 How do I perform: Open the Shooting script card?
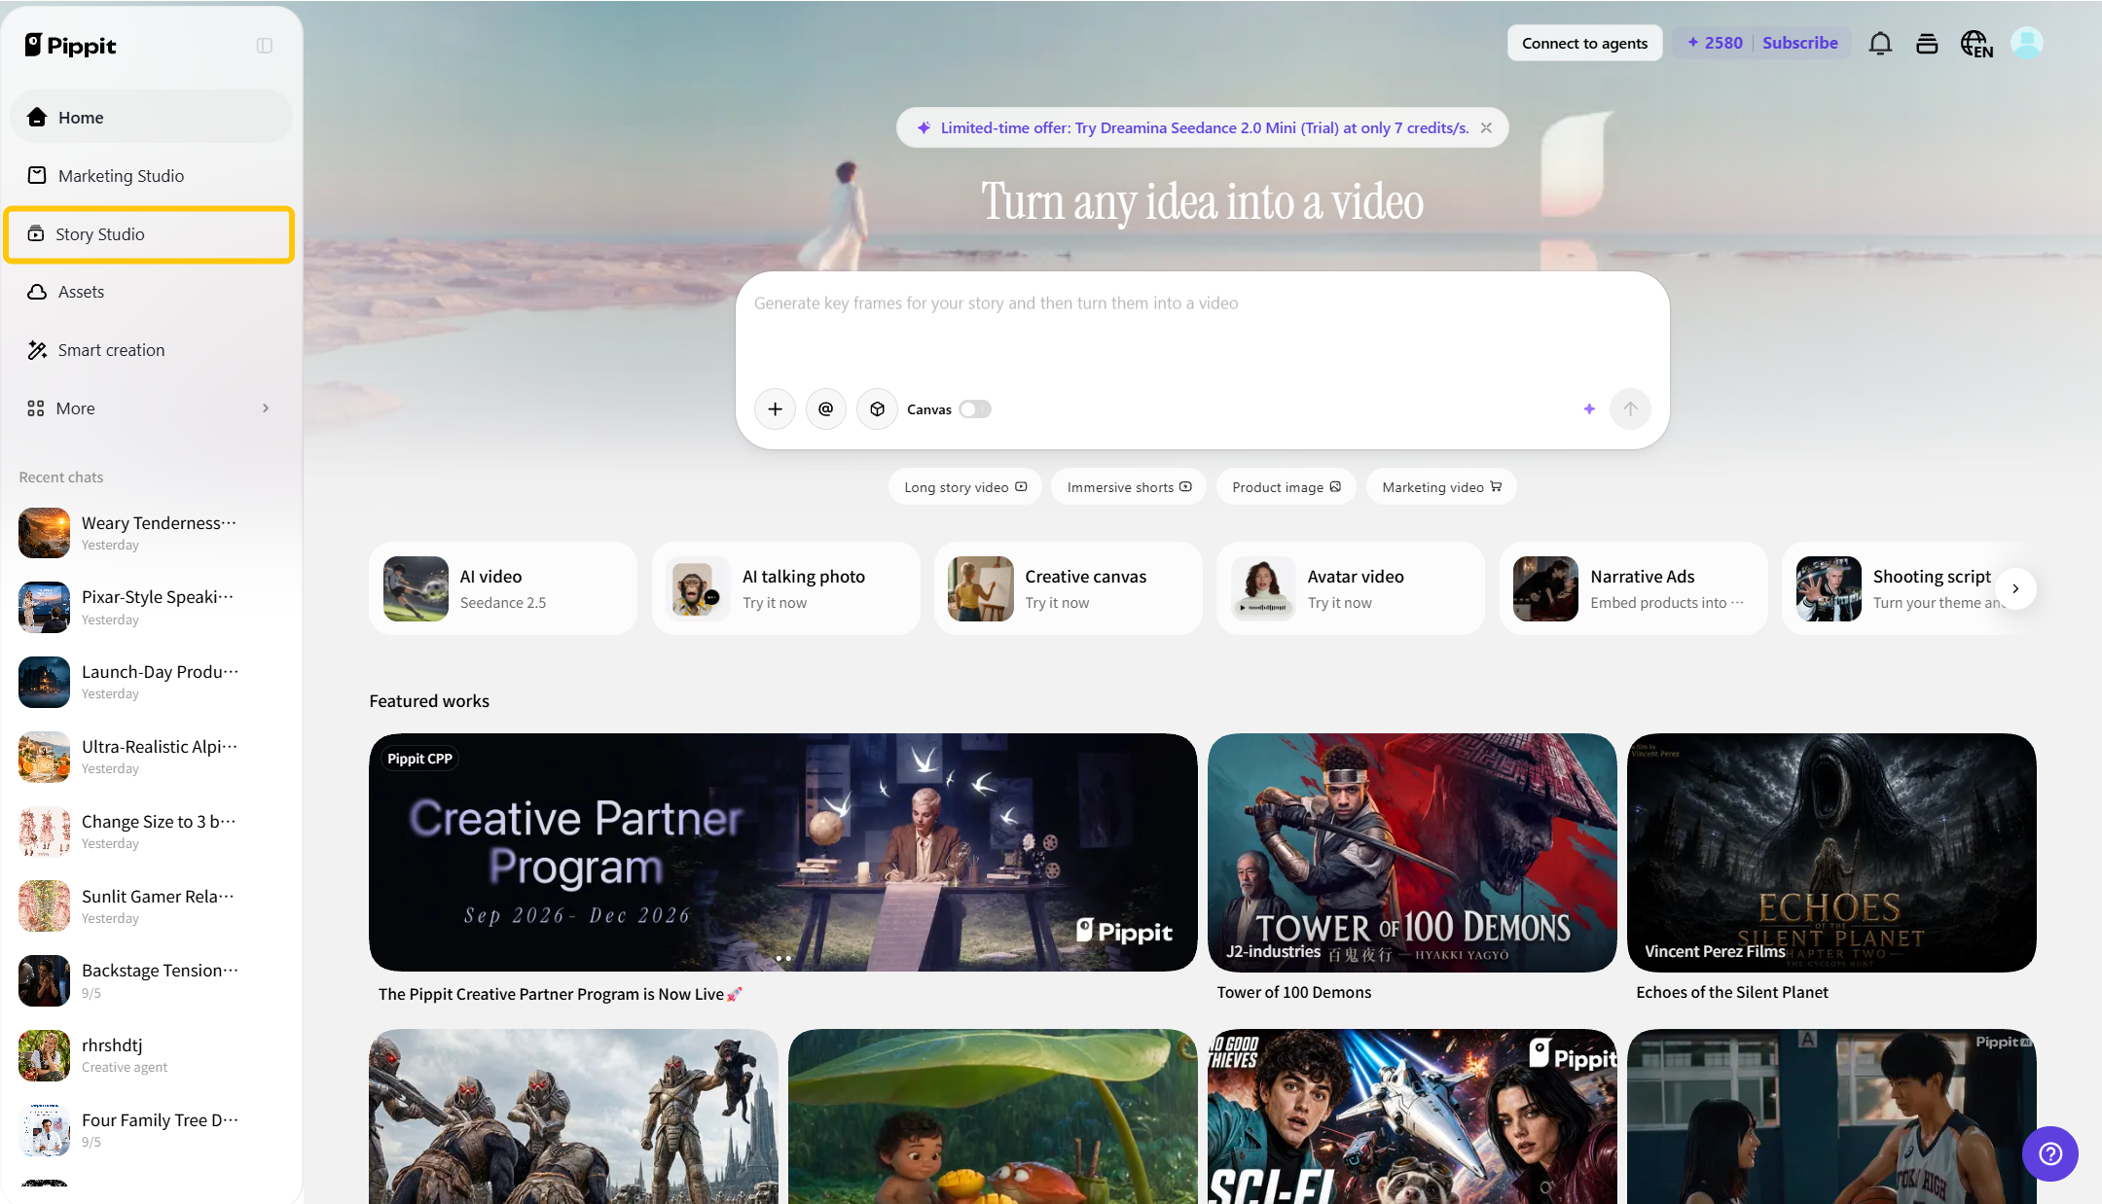[1909, 588]
